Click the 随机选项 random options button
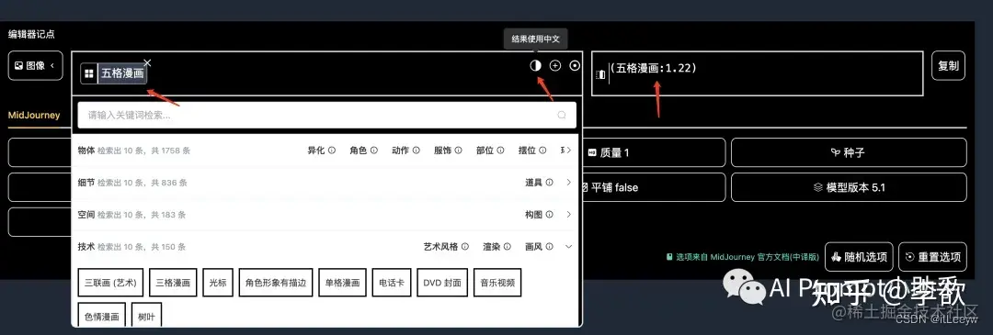The image size is (993, 335). click(x=859, y=257)
